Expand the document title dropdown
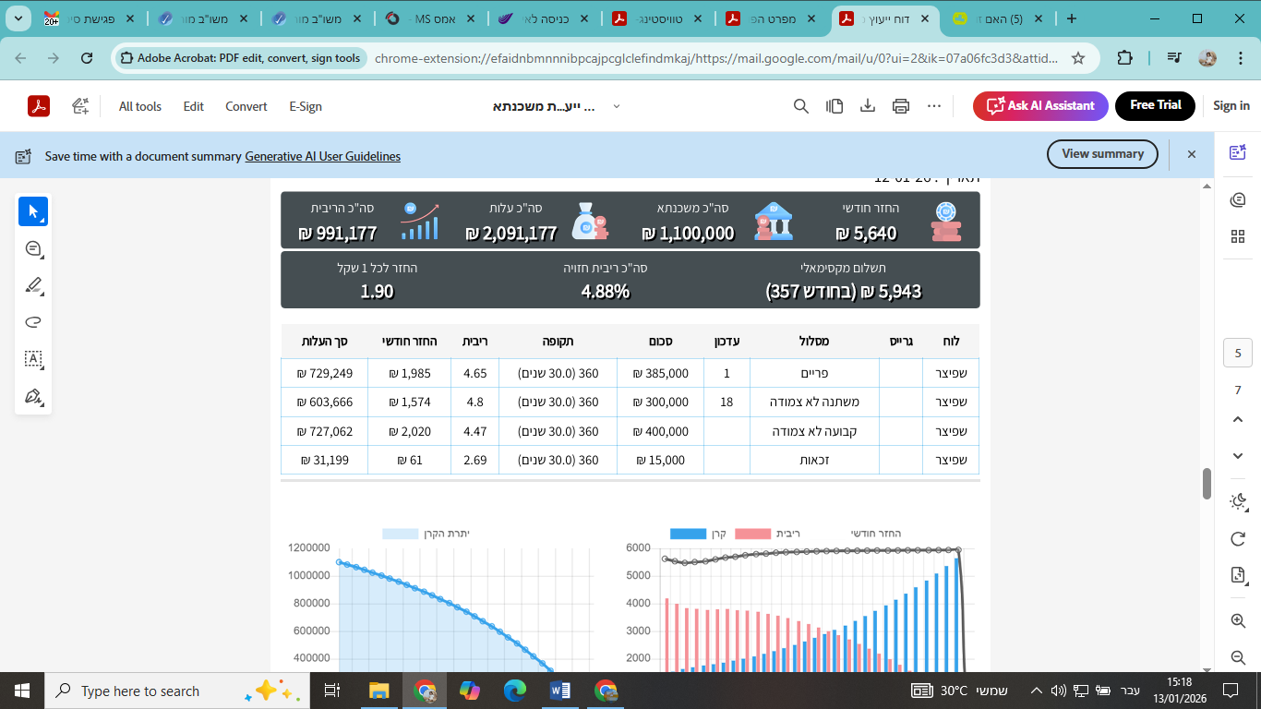Image resolution: width=1261 pixels, height=709 pixels. coord(616,105)
